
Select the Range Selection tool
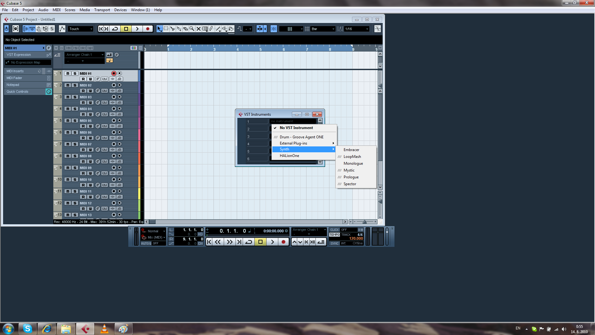coord(166,29)
